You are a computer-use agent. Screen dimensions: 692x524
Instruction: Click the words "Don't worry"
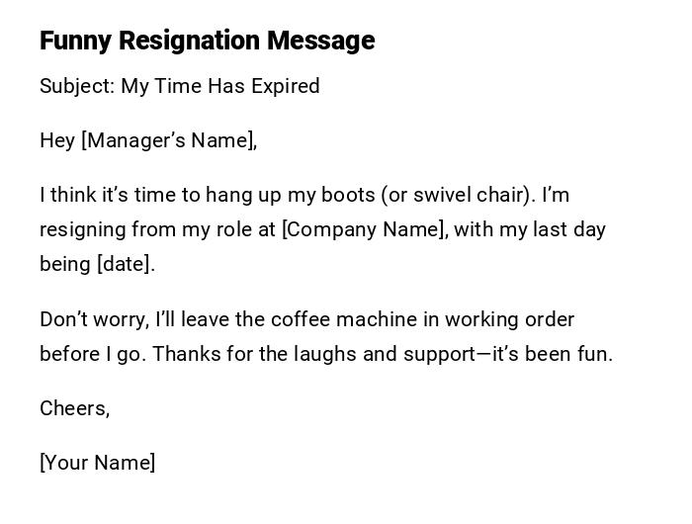(93, 319)
